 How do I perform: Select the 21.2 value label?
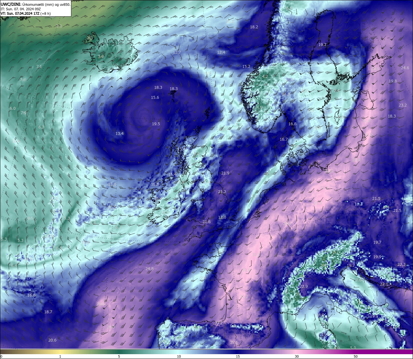(222, 192)
